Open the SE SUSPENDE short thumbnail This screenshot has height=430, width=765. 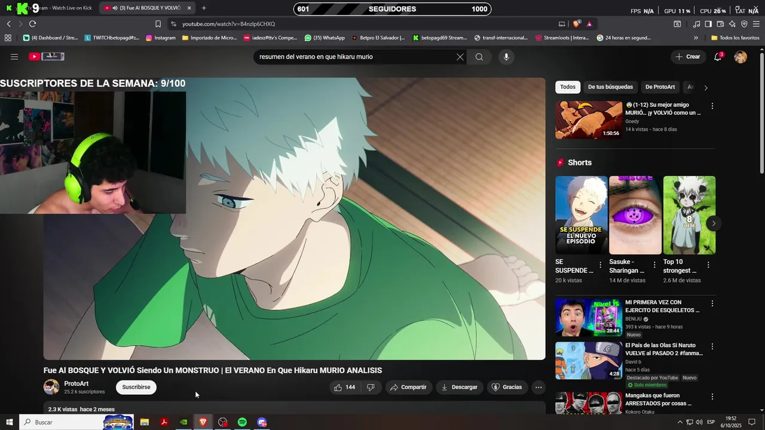pos(581,215)
